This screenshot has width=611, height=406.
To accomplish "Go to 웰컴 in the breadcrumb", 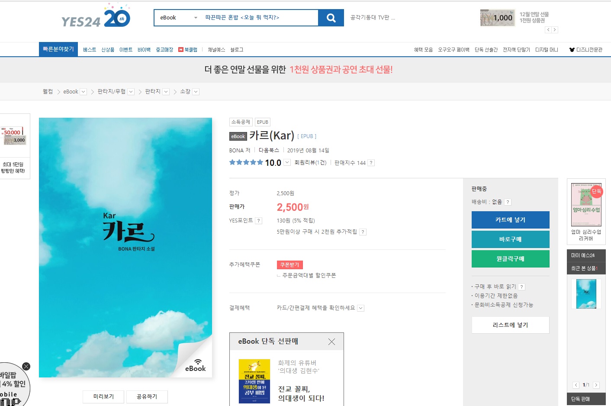I will [48, 92].
